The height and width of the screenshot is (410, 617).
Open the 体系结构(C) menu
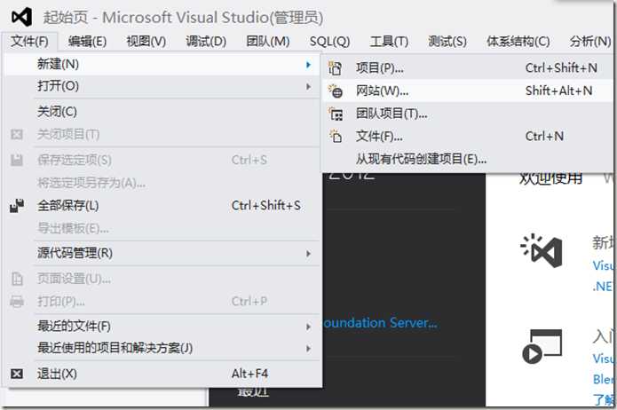pyautogui.click(x=518, y=42)
